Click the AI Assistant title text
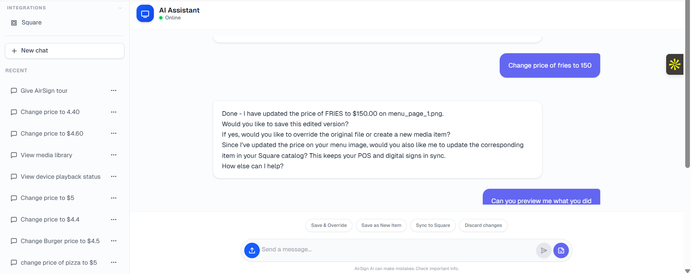The height and width of the screenshot is (274, 691). click(179, 10)
